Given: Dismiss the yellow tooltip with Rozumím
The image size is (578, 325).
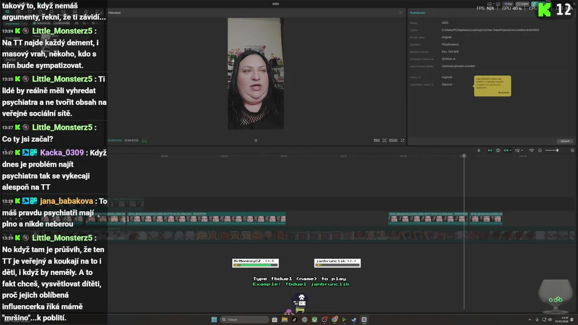Looking at the screenshot, I should pyautogui.click(x=503, y=93).
